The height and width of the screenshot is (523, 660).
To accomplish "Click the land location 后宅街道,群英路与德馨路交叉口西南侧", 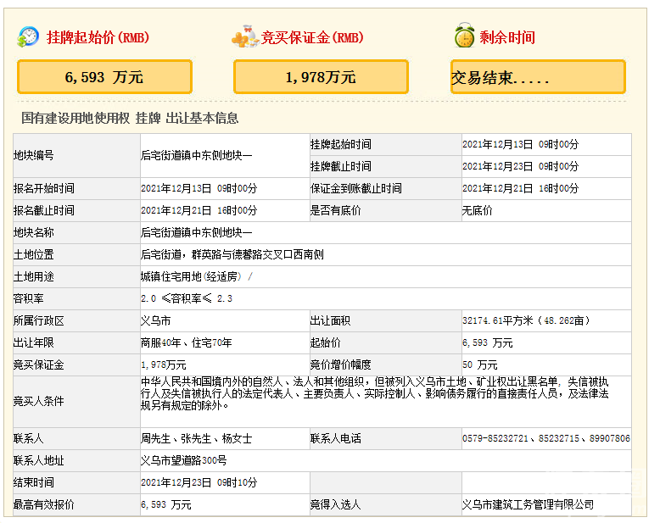I will tap(232, 254).
